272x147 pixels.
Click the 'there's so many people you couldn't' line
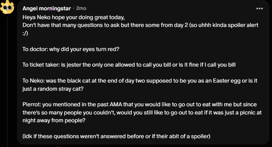tap(142, 113)
